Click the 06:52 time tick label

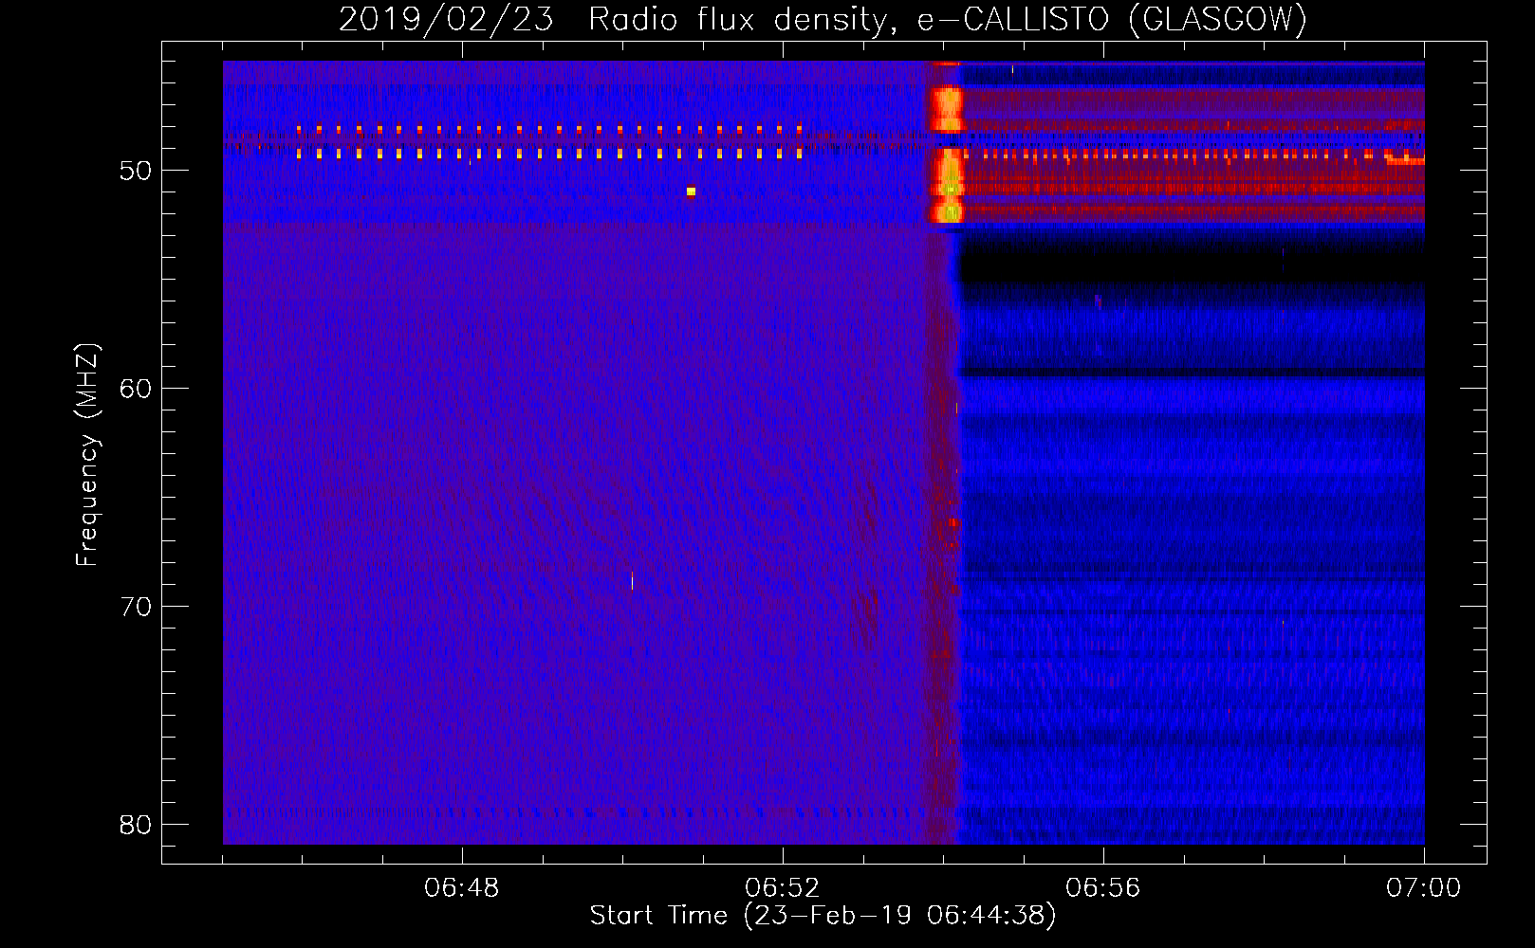tap(783, 888)
